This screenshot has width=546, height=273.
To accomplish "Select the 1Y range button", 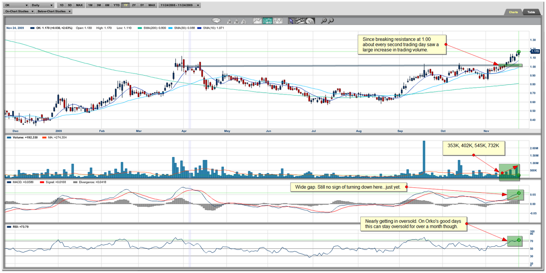I will [126, 5].
